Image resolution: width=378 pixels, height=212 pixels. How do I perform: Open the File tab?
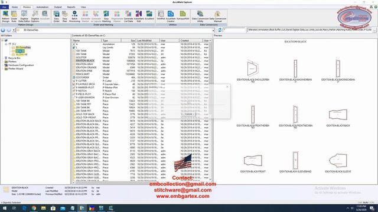tap(4, 7)
